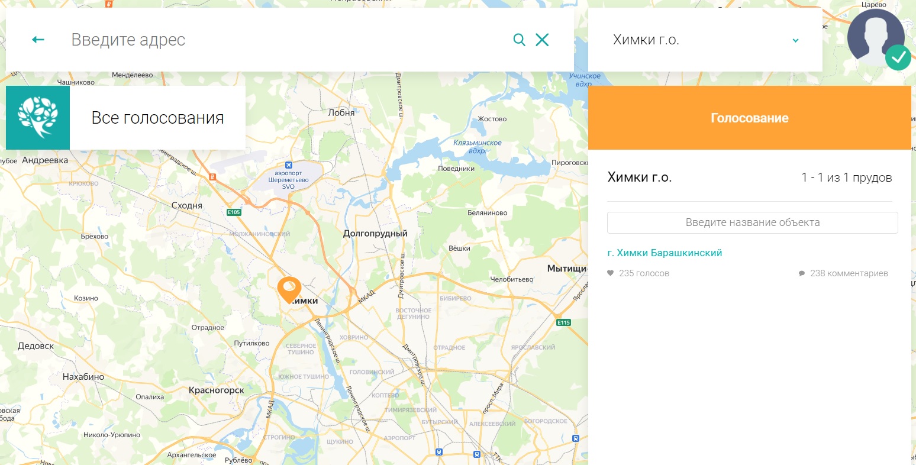
Task: Click the teal tree logo icon
Action: [38, 118]
